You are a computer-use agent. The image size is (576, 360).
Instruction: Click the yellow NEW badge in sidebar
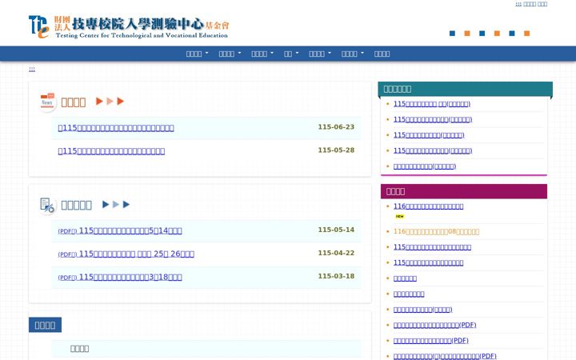[x=400, y=216]
